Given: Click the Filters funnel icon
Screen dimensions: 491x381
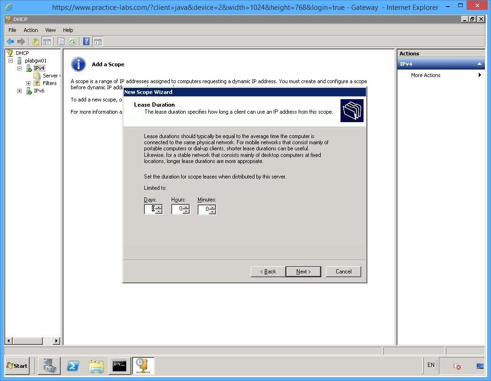Looking at the screenshot, I should pyautogui.click(x=38, y=83).
